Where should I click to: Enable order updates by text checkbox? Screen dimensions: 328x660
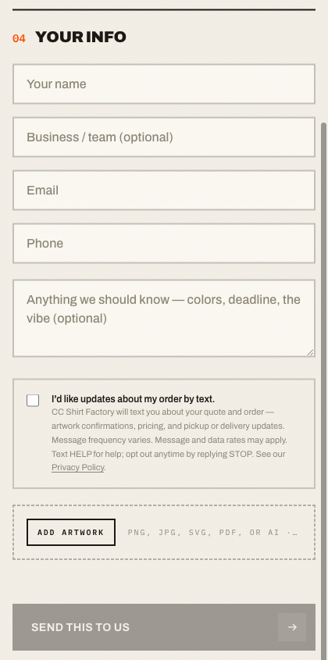(33, 400)
